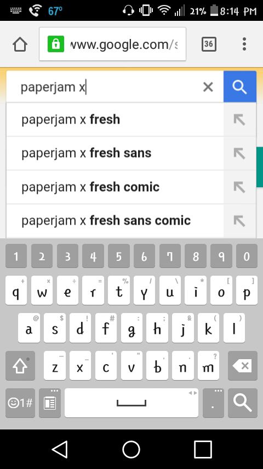The height and width of the screenshot is (469, 263).
Task: Tap the keyboard backspace key
Action: 242,366
